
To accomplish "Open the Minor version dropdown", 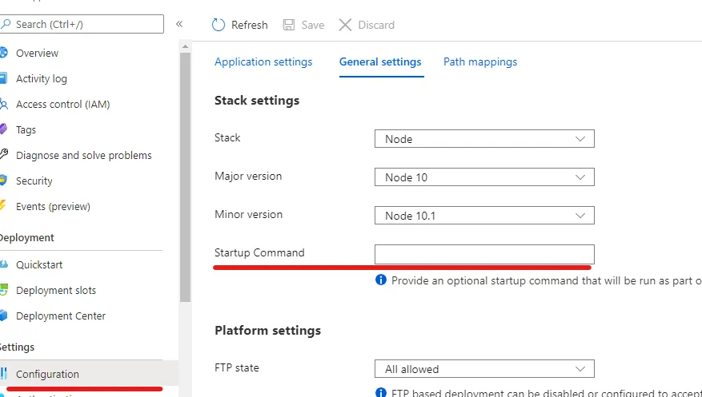I will tap(484, 216).
